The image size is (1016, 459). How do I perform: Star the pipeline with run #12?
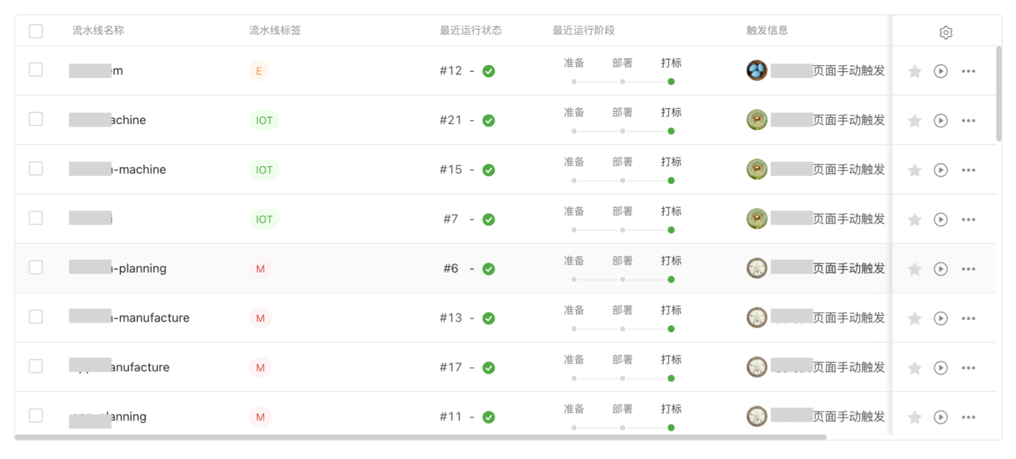pos(915,71)
